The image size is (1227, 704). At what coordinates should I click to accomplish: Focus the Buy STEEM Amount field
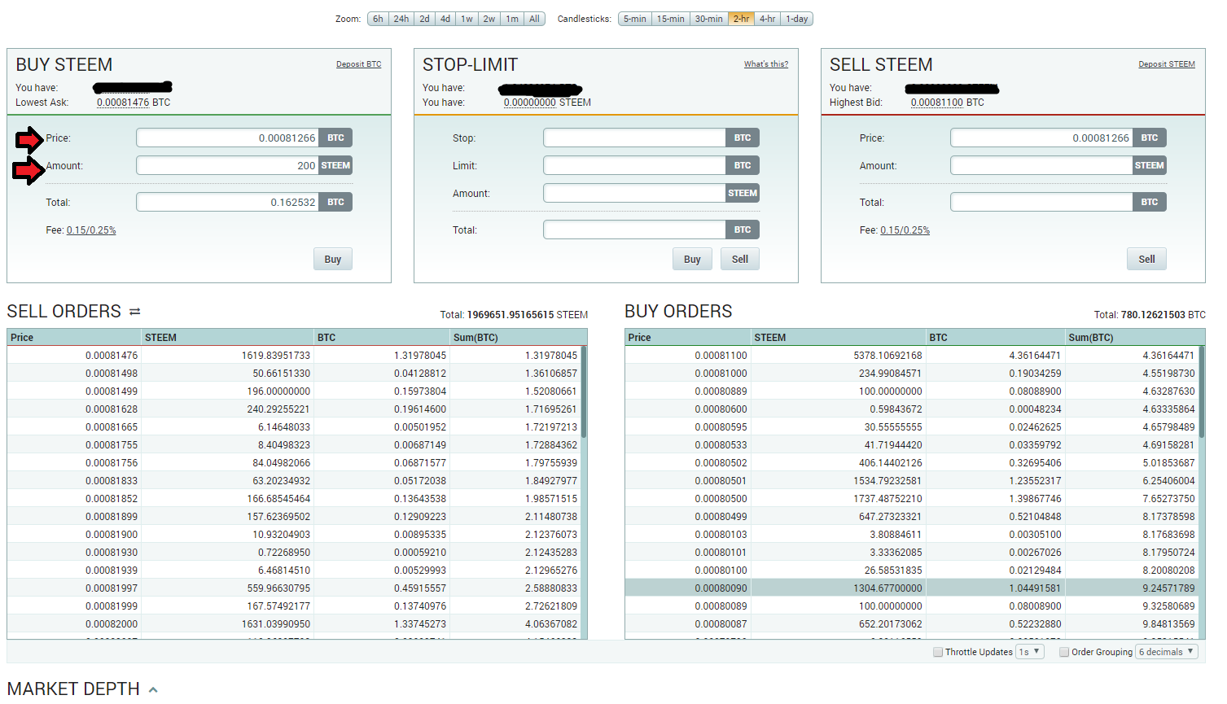click(x=228, y=166)
